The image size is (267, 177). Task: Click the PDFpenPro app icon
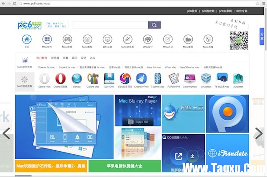pos(174,78)
